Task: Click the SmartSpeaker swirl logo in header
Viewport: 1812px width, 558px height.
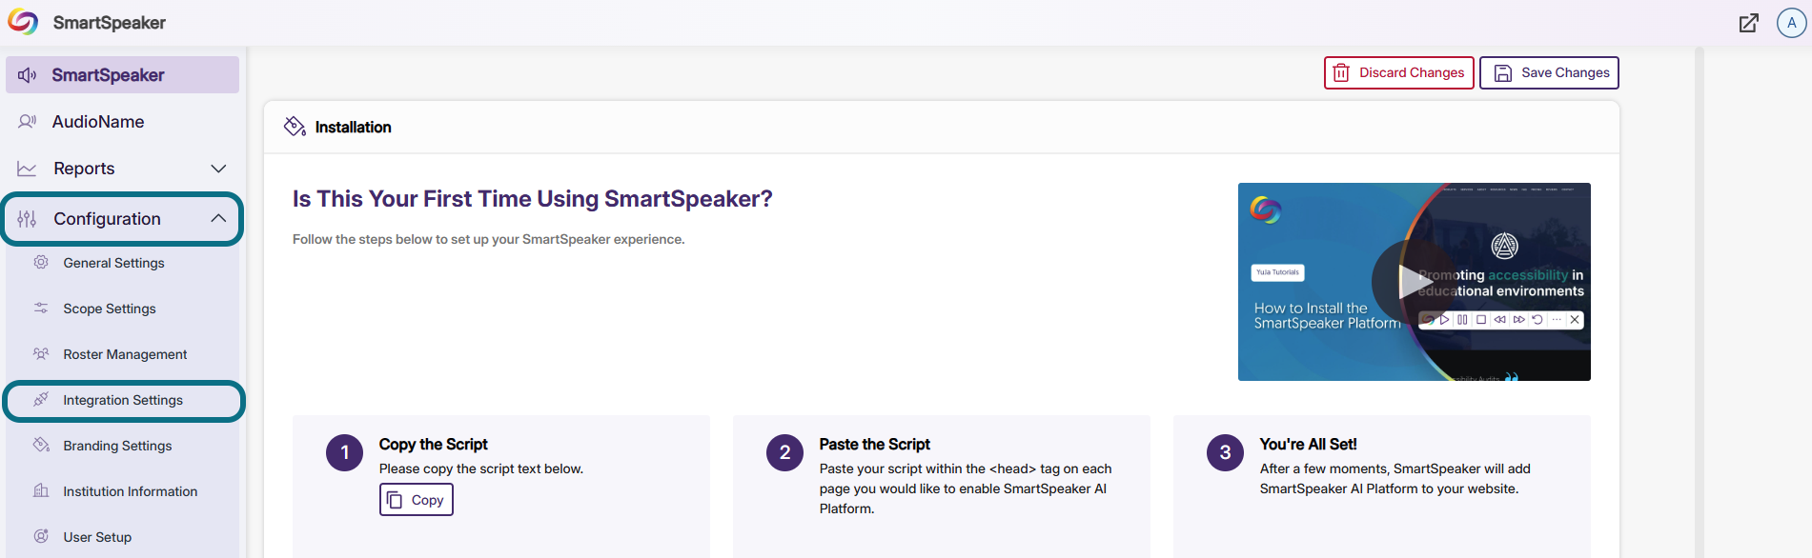Action: tap(23, 22)
